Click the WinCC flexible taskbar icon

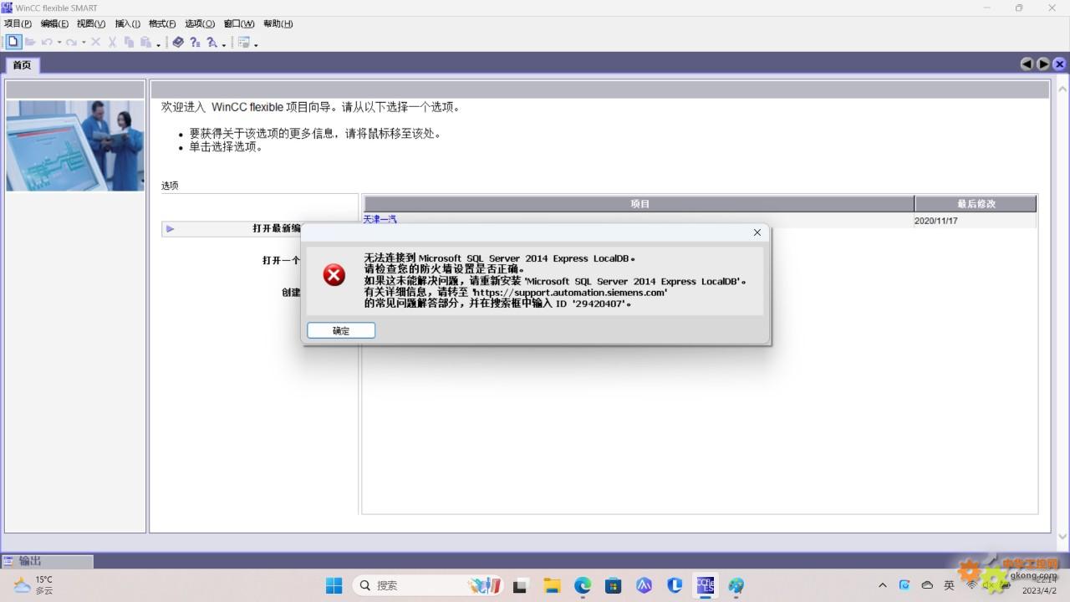(706, 585)
